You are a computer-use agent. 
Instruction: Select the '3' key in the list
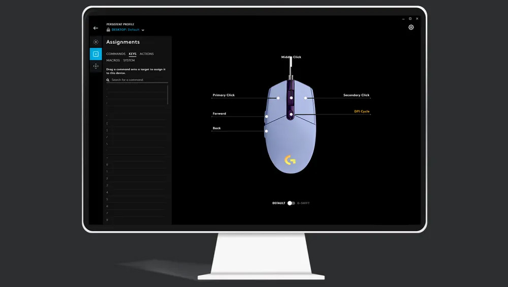point(136,185)
